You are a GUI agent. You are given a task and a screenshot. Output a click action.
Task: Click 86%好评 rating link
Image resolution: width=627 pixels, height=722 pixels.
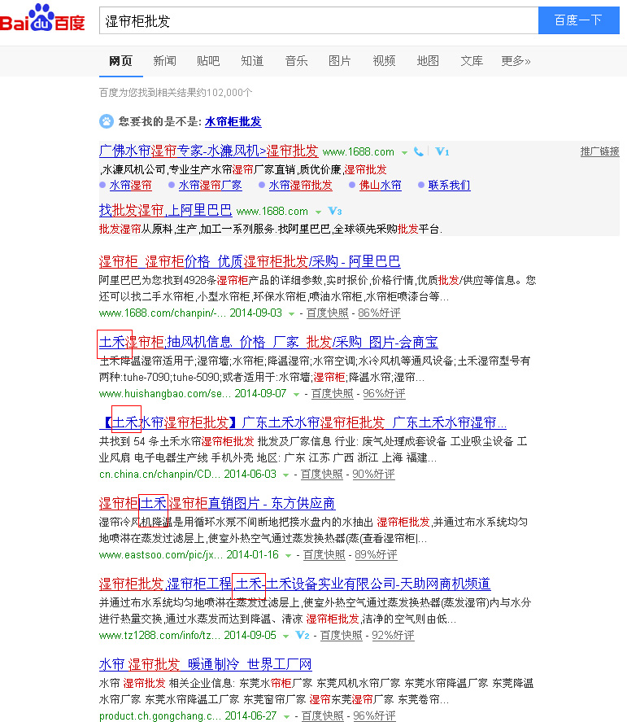(379, 313)
